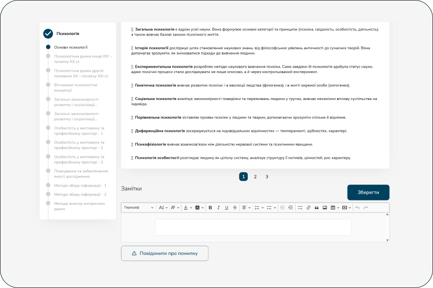Open the Вітчизняні психологічні концепції lesson
Screen dimensions: 433x288
76,88
